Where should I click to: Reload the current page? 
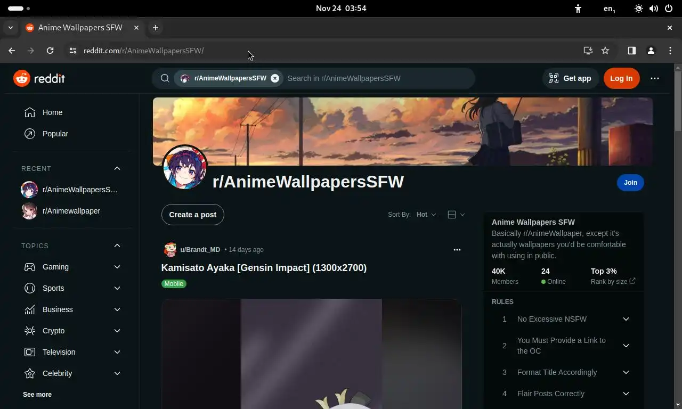50,51
